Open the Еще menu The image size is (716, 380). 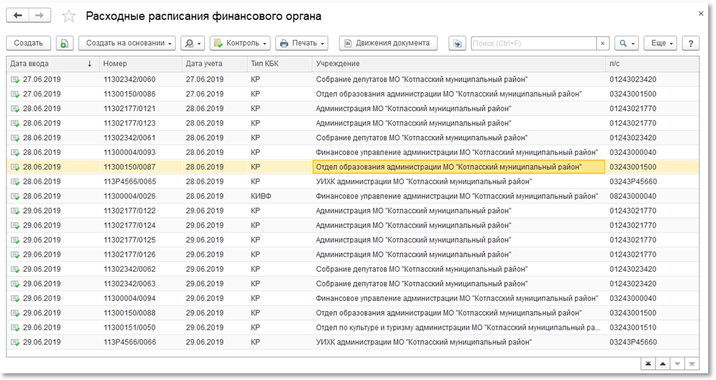[x=660, y=43]
